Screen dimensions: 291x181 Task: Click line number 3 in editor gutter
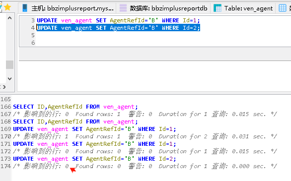click(33, 20)
